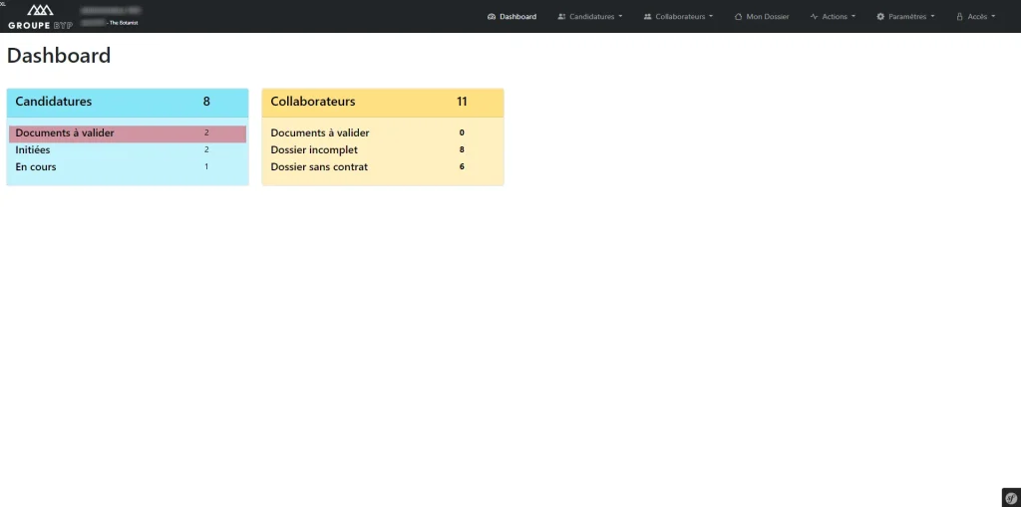Open Dossier sans contrat row
The height and width of the screenshot is (507, 1021).
(x=383, y=167)
